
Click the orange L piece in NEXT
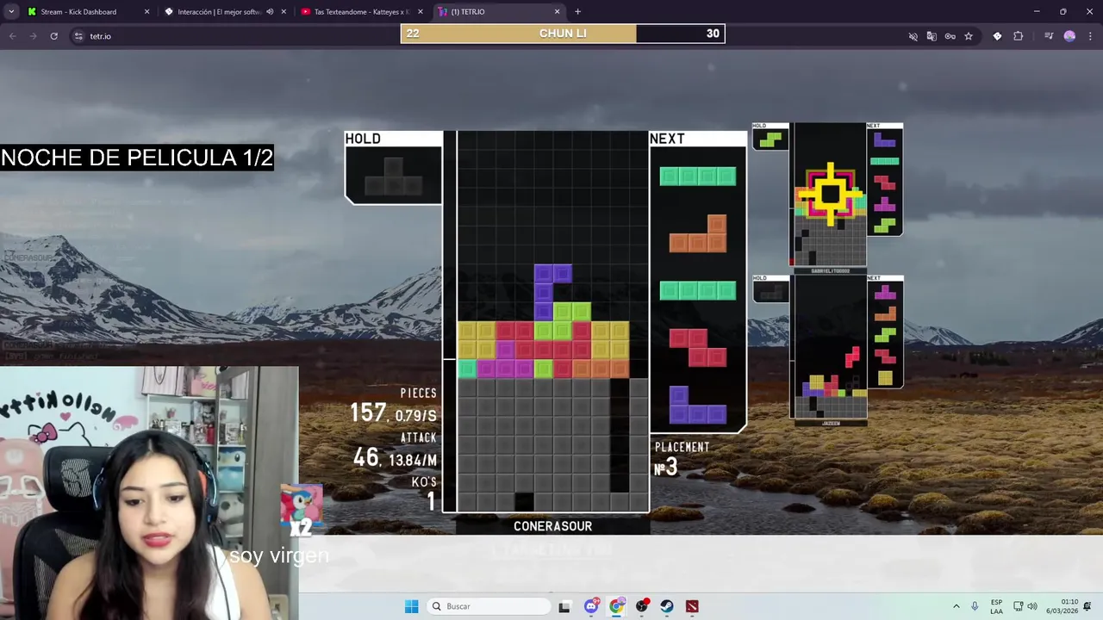click(698, 233)
